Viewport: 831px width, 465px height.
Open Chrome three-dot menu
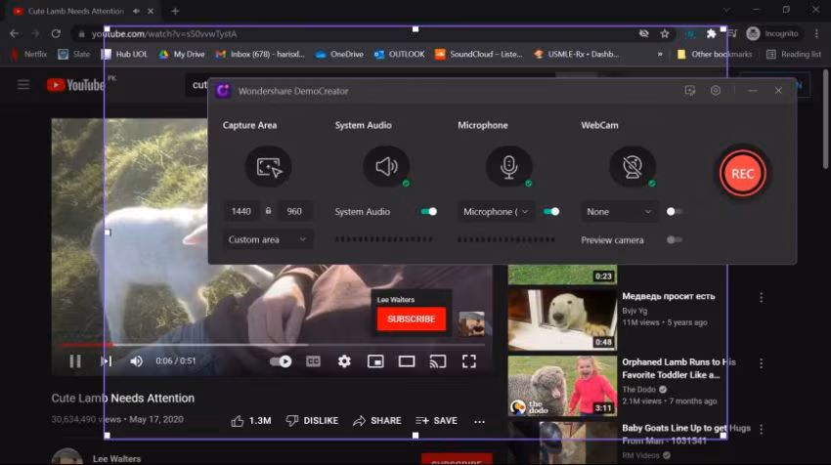click(x=816, y=33)
